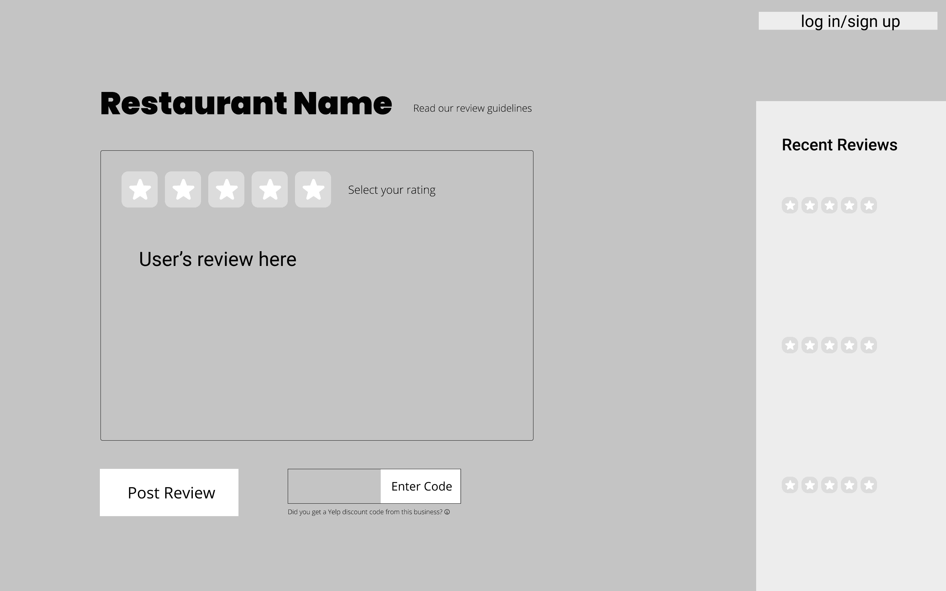This screenshot has width=946, height=591.
Task: Click the Restaurant Name title
Action: (x=246, y=103)
